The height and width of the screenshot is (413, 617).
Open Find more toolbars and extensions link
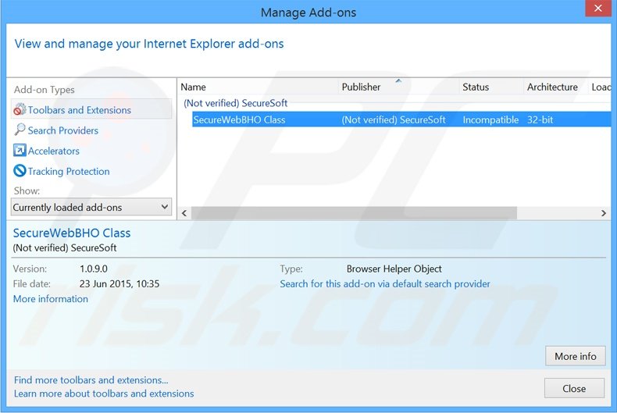click(x=91, y=380)
